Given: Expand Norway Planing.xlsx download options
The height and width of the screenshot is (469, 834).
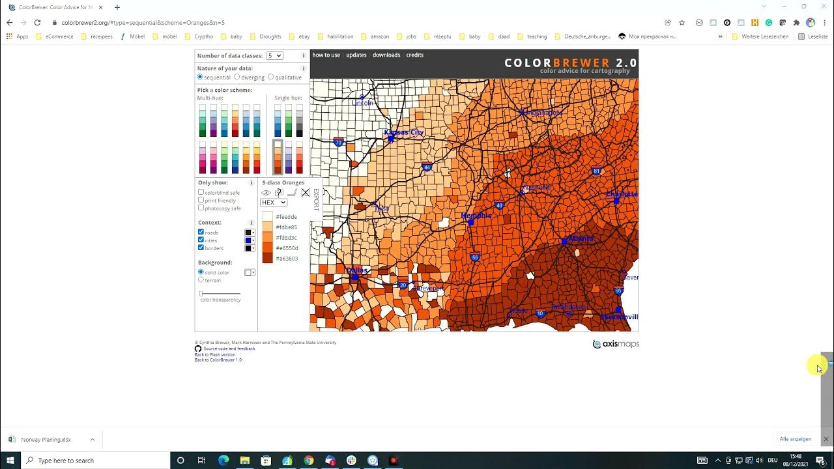Looking at the screenshot, I should click(92, 440).
